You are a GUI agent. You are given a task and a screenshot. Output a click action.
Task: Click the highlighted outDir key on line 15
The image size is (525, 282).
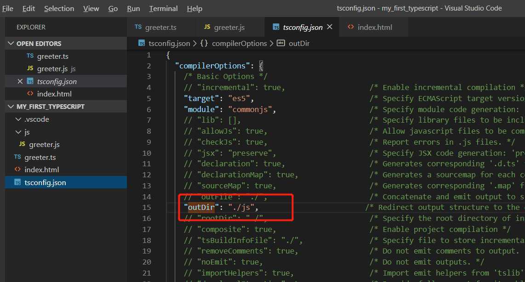[201, 208]
